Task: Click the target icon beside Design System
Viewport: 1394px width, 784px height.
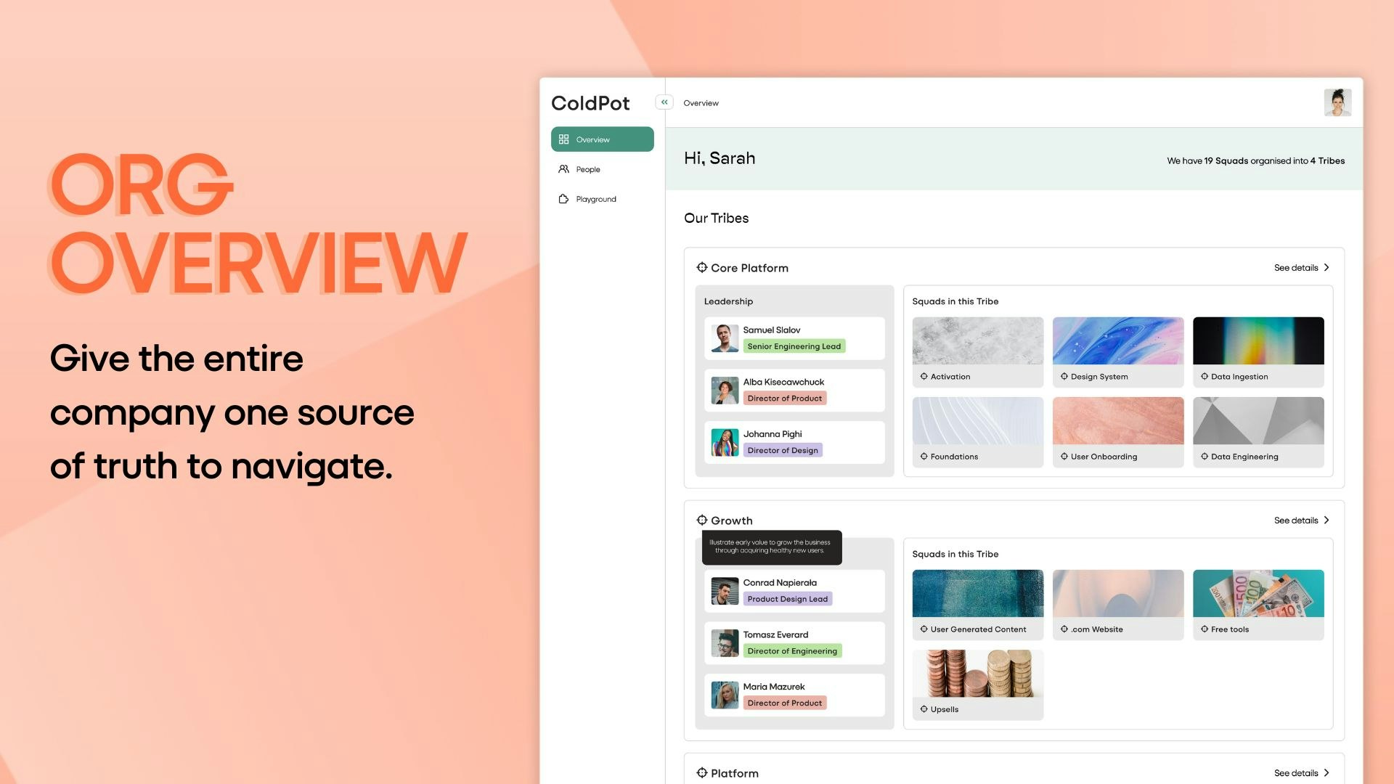Action: (x=1064, y=376)
